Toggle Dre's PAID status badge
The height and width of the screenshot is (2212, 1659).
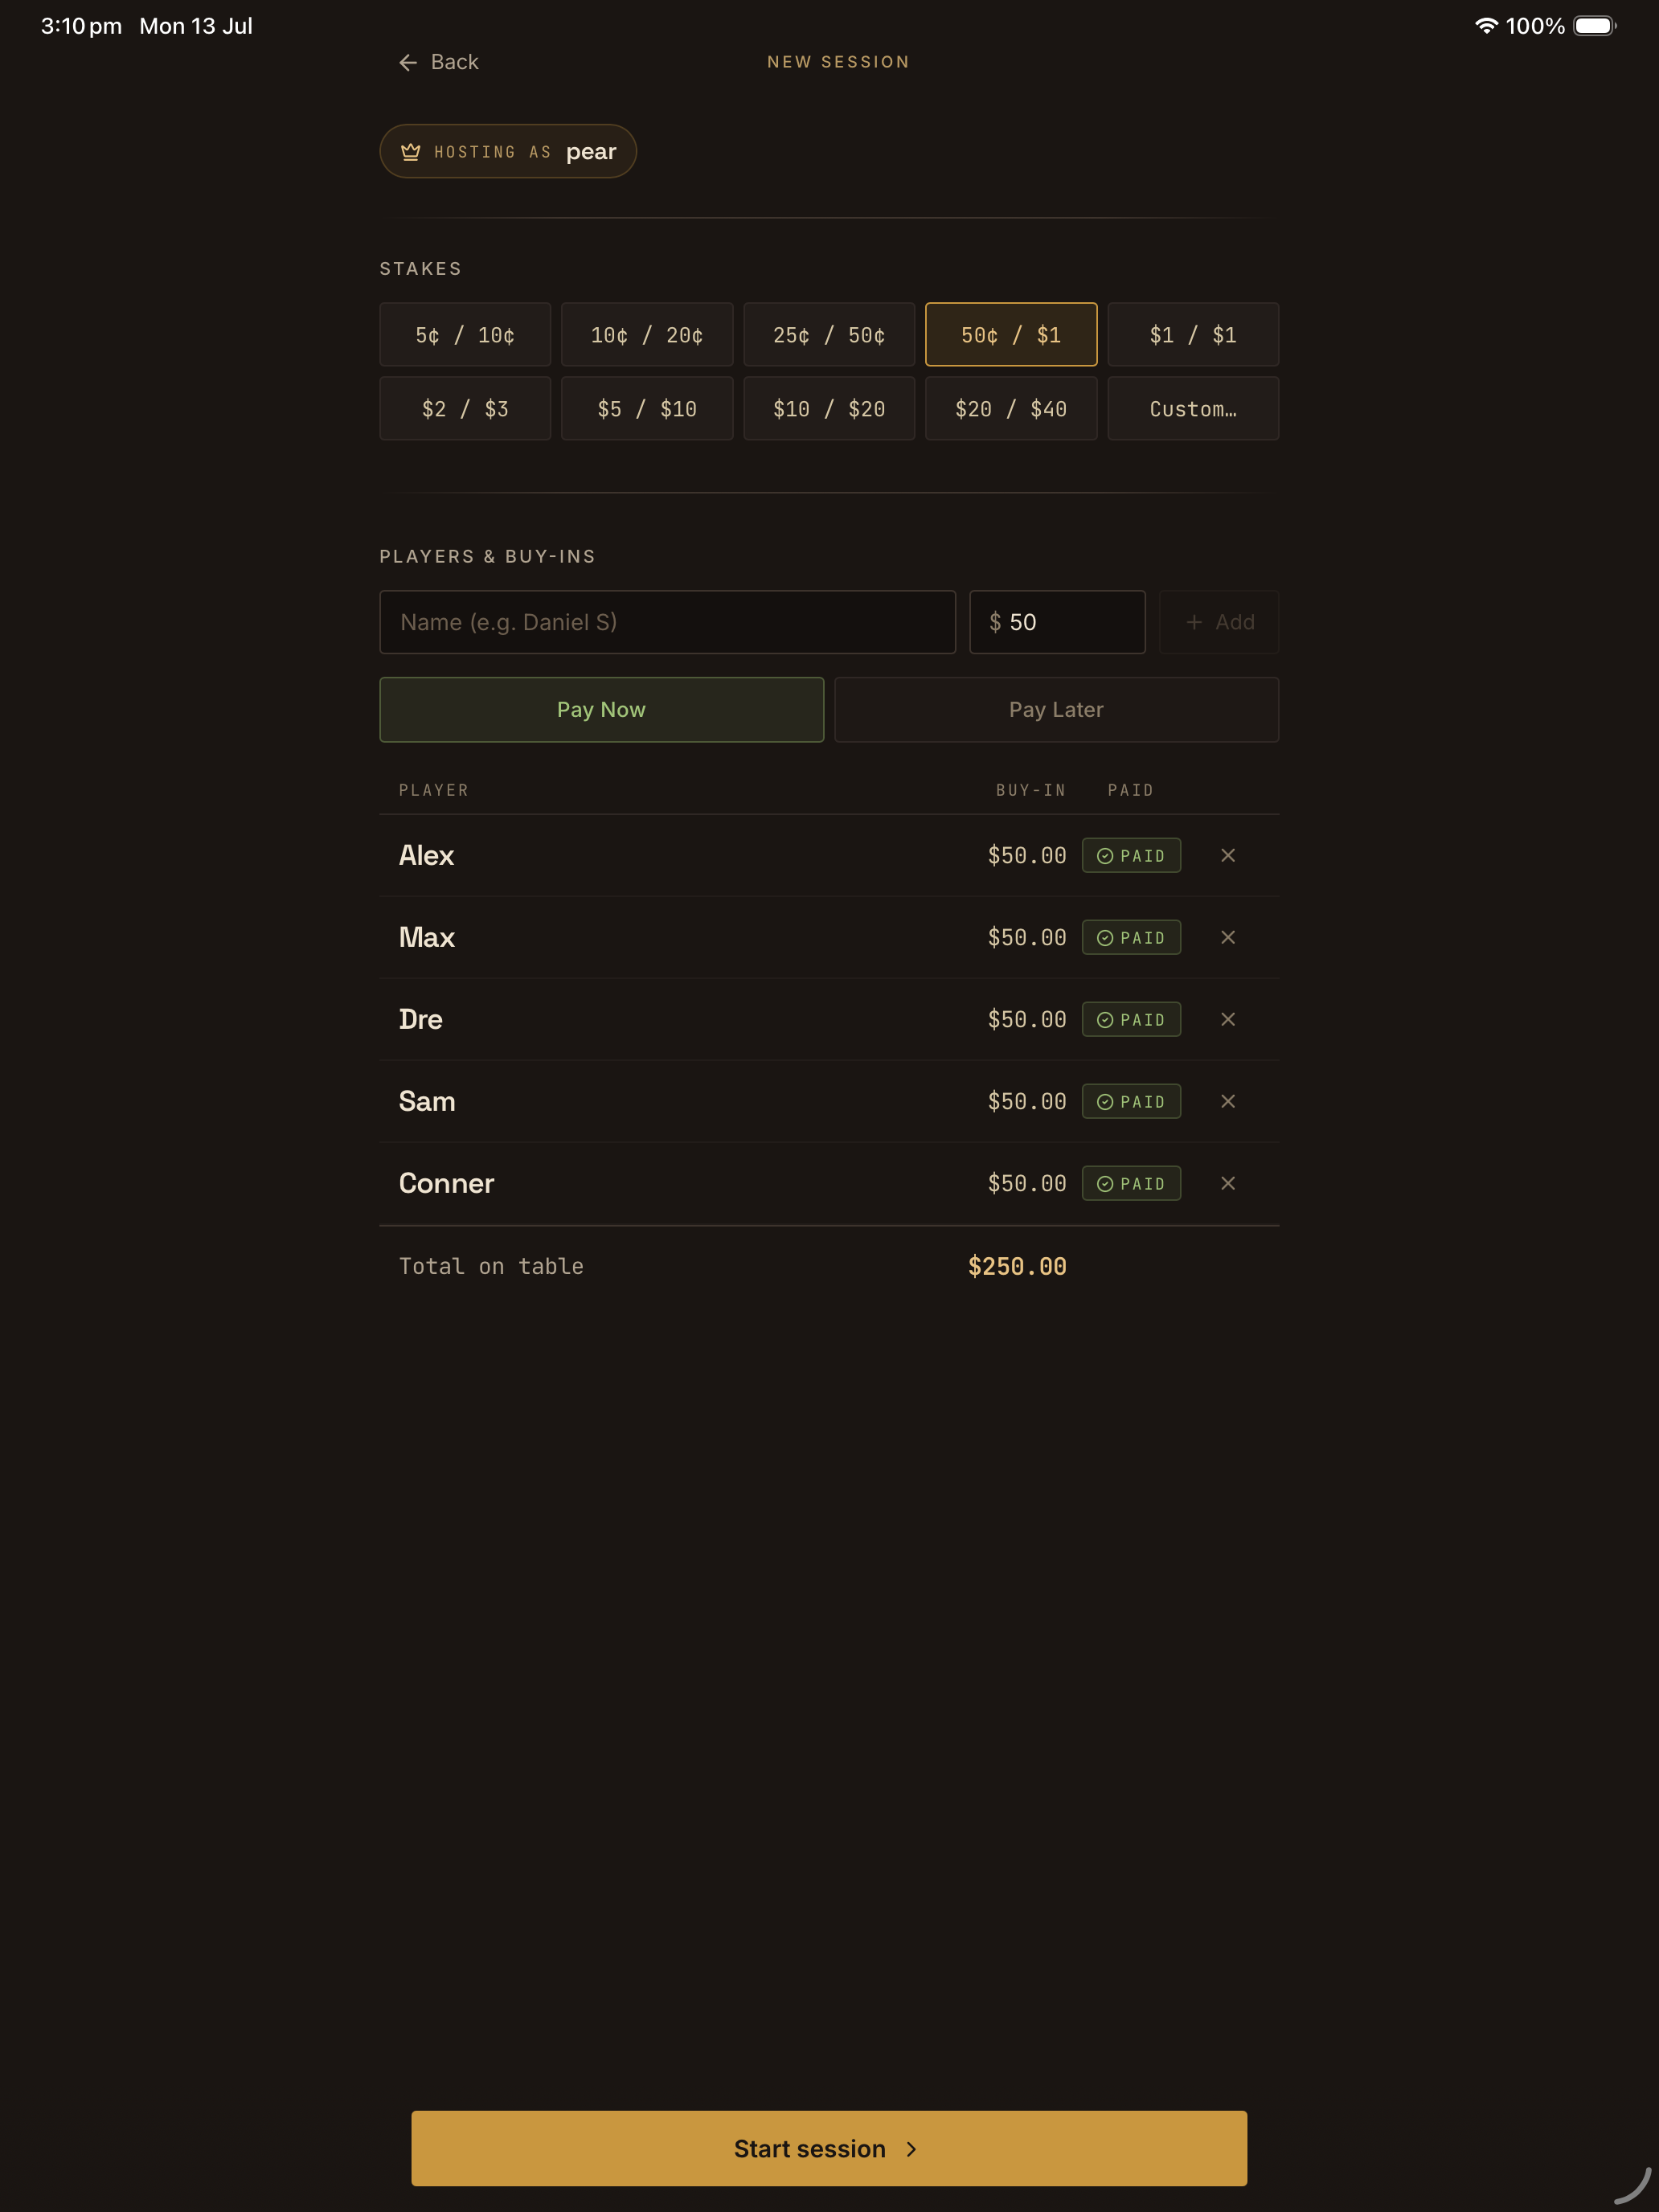tap(1131, 1020)
